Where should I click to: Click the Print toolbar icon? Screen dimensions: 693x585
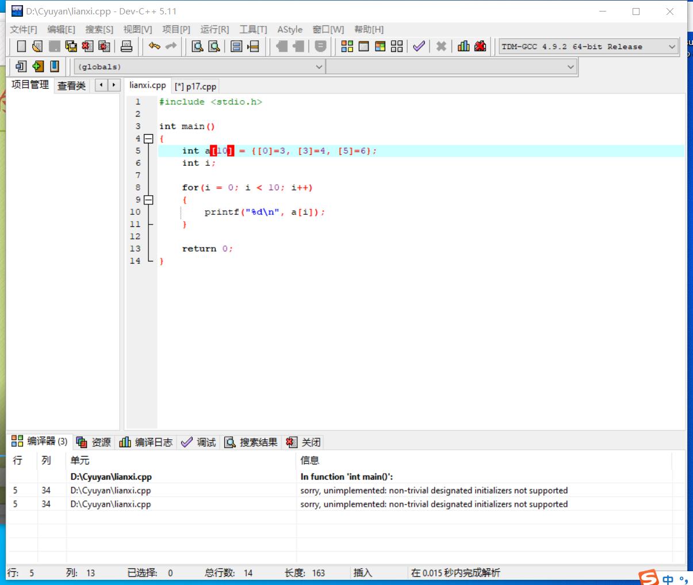coord(127,47)
